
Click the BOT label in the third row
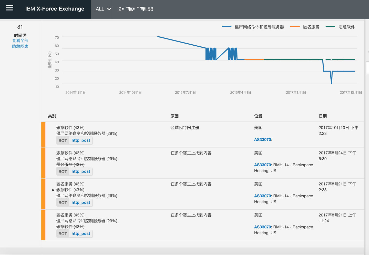63,203
